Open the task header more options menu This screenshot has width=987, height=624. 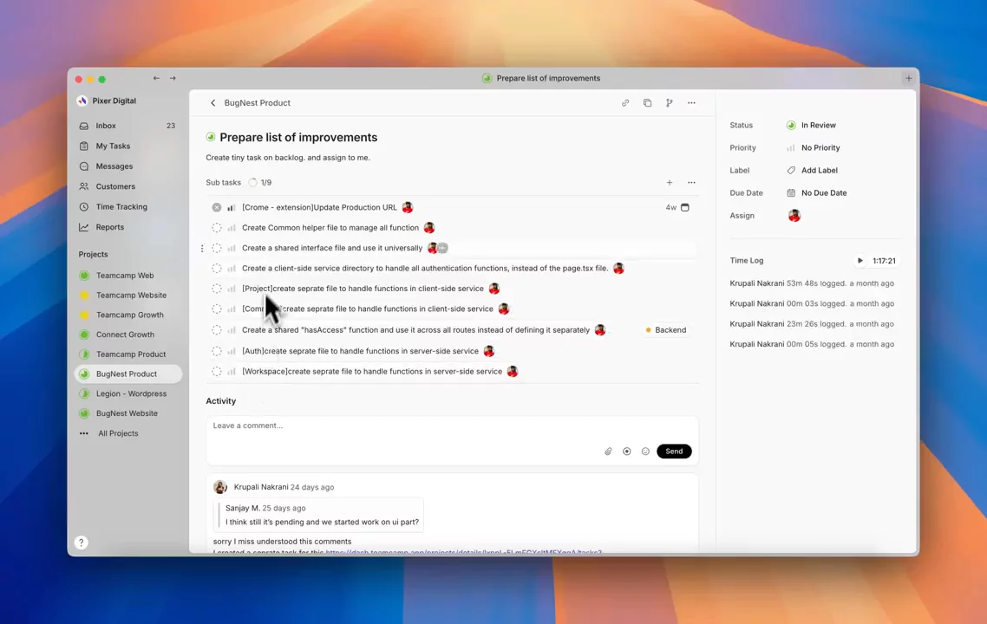pyautogui.click(x=691, y=102)
